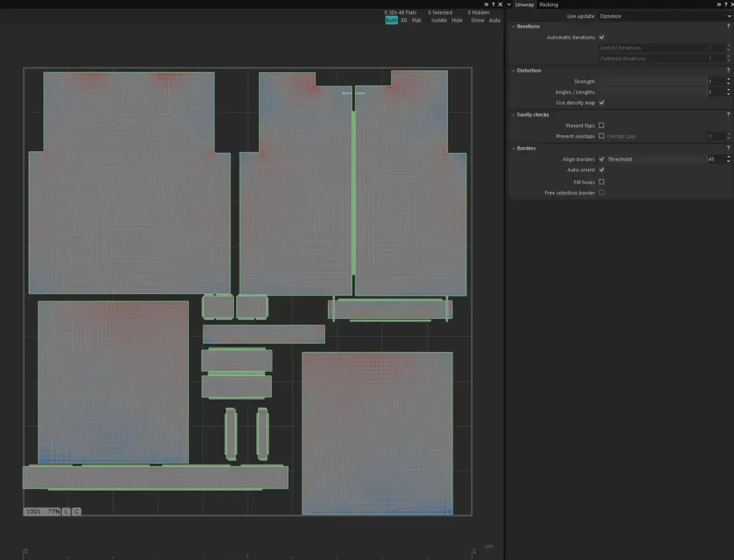
Task: Click the Strength slider bar
Action: point(653,81)
